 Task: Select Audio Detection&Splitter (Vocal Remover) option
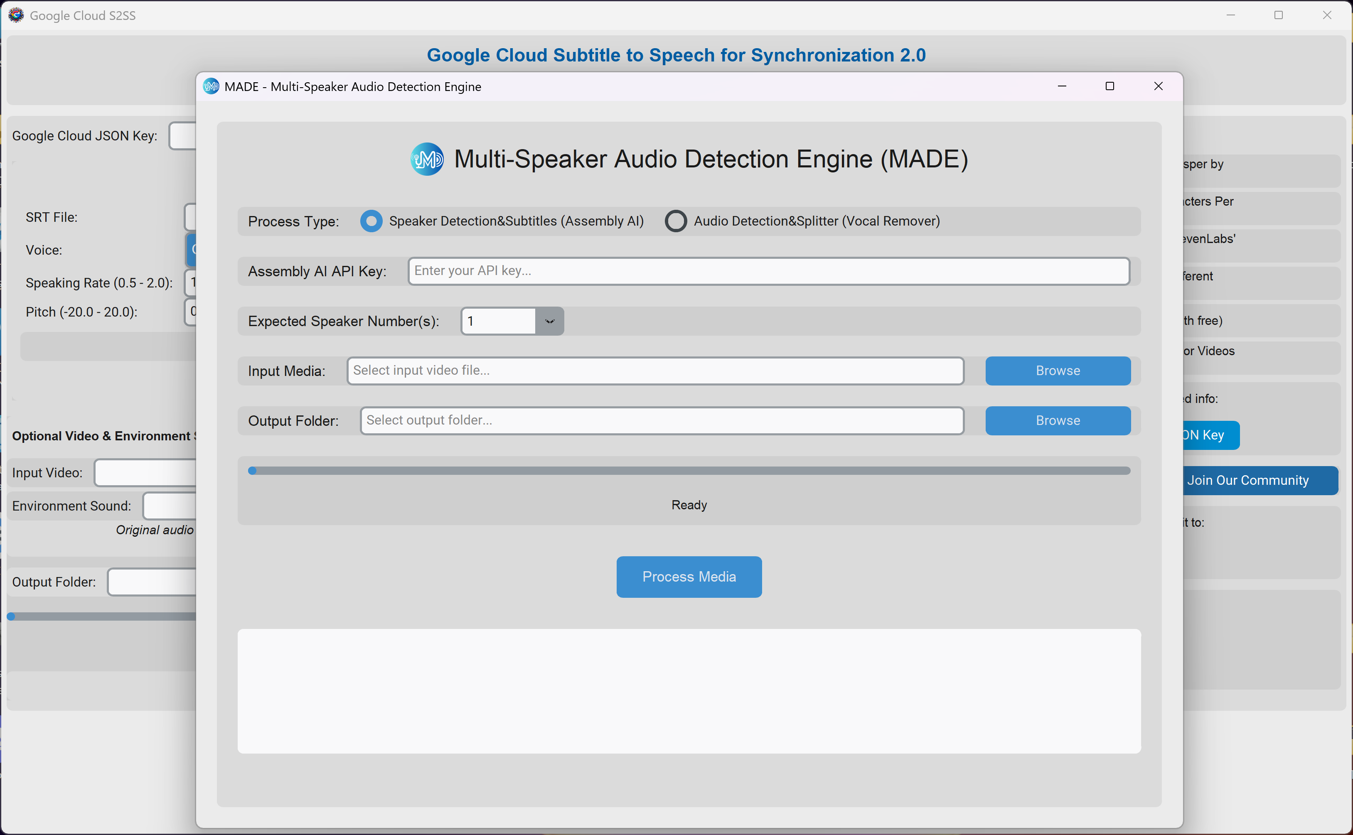(x=675, y=221)
